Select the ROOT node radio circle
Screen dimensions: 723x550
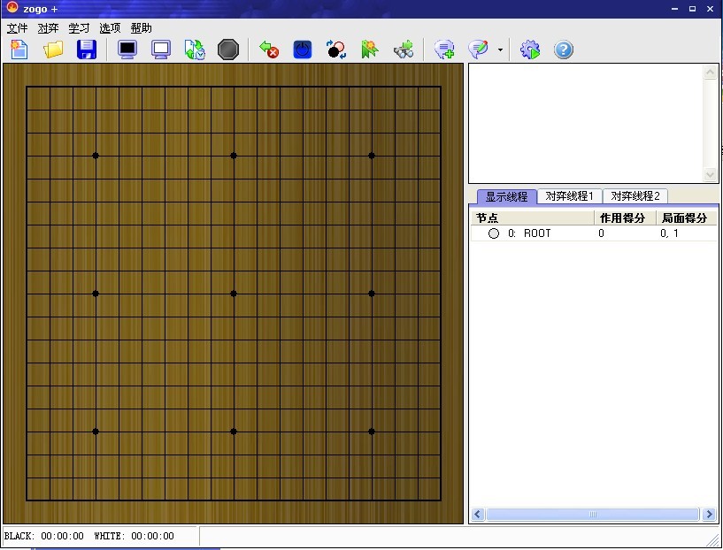(x=494, y=233)
